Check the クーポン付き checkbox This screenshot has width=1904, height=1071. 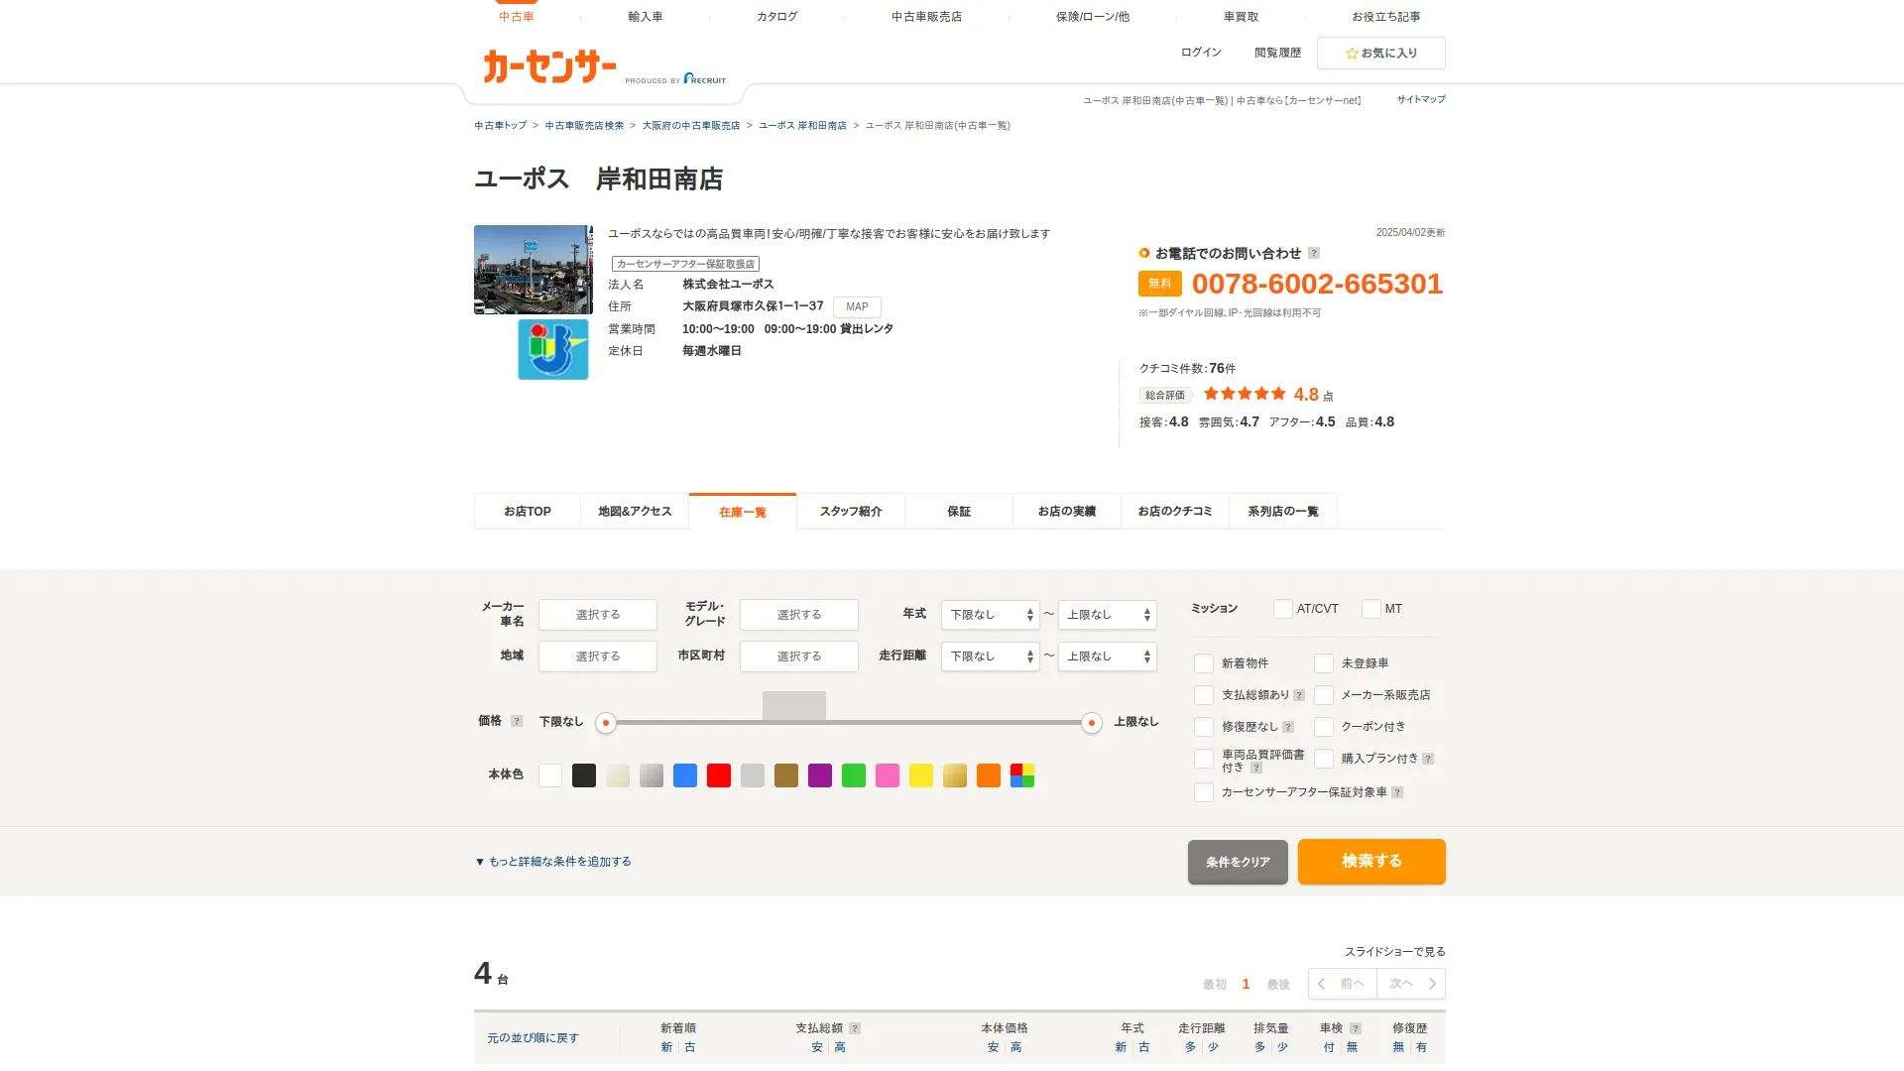point(1324,727)
